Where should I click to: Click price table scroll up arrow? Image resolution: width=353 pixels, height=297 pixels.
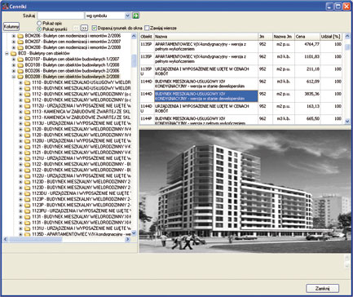pos(347,37)
